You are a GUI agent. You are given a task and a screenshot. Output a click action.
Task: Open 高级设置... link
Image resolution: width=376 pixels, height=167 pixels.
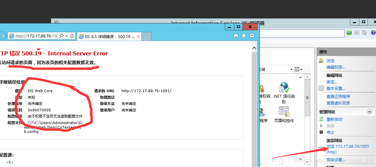(x=336, y=160)
